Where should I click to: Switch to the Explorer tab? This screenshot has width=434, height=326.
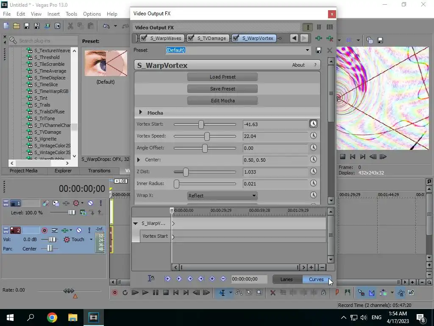point(63,171)
